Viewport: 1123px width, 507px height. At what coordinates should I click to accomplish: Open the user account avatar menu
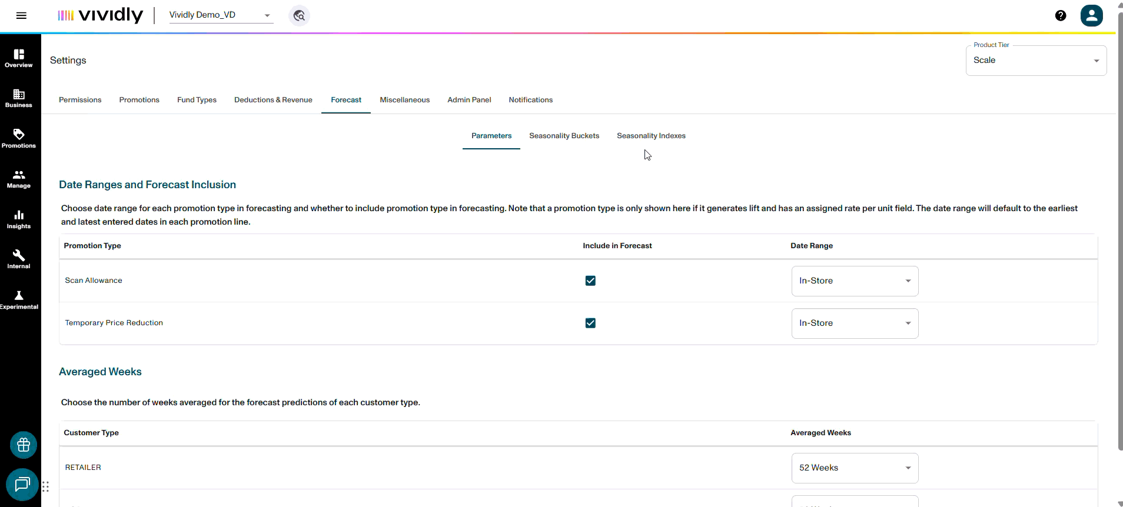coord(1091,15)
